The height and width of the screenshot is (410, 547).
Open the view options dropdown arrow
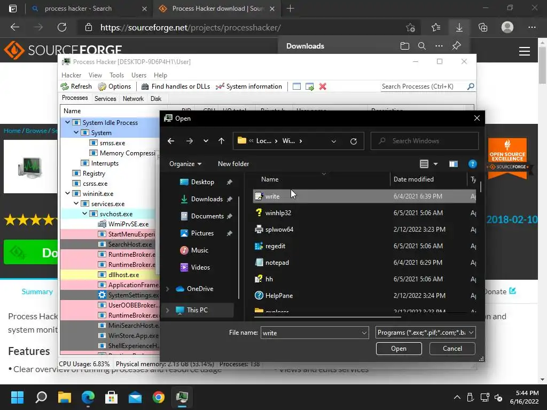click(436, 164)
